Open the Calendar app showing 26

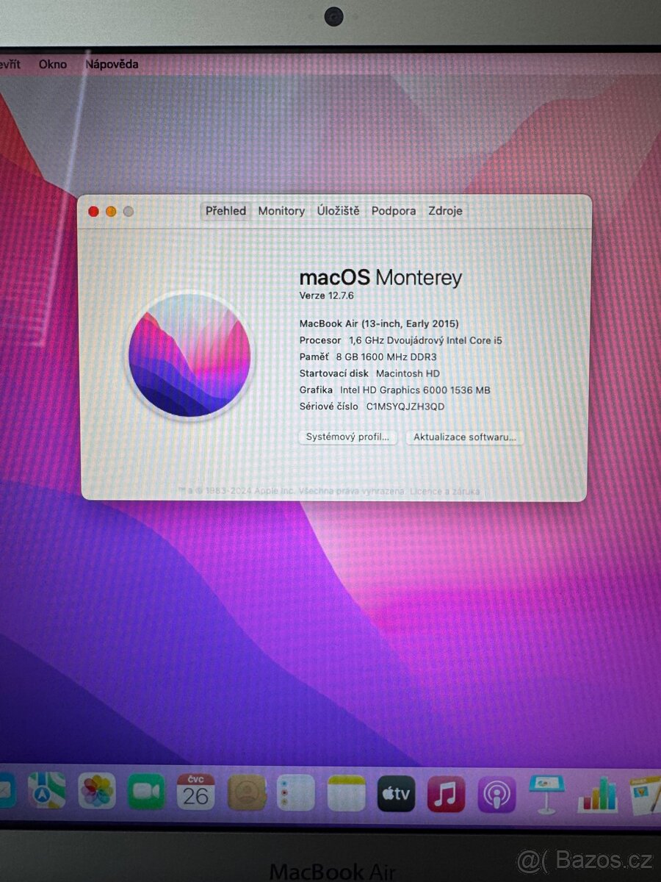(x=196, y=792)
